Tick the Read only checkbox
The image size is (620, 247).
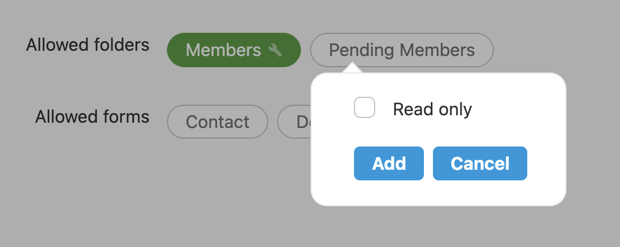(x=365, y=108)
